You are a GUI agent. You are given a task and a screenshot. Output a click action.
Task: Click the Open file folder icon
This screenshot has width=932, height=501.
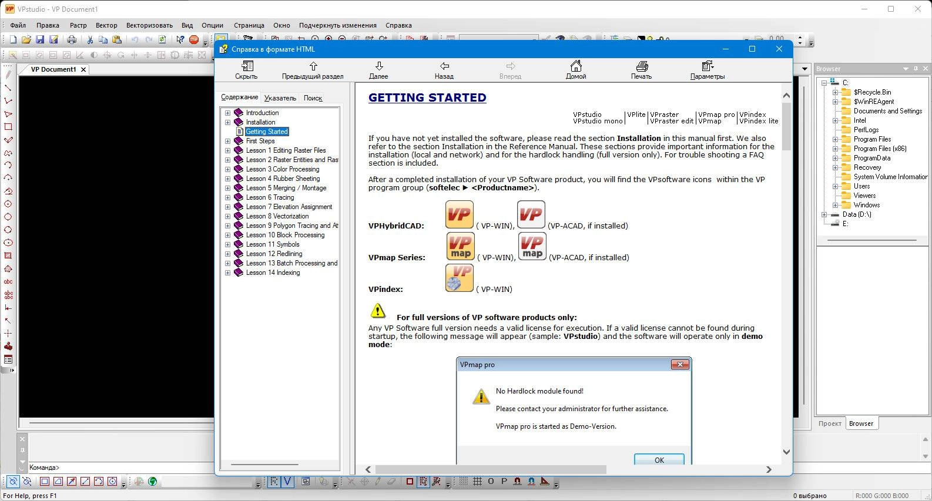pyautogui.click(x=26, y=39)
